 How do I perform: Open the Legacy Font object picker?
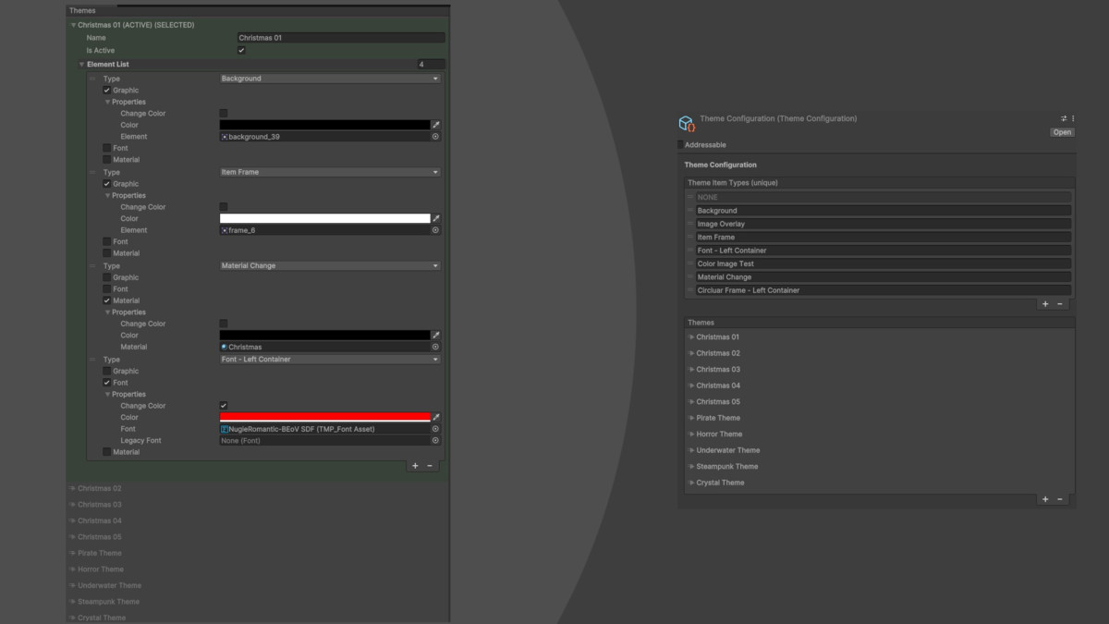pyautogui.click(x=435, y=440)
